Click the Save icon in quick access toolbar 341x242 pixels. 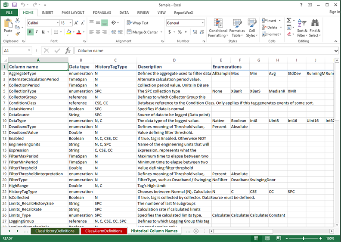[15, 4]
